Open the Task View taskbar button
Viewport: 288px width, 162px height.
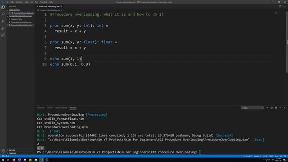coord(8,160)
